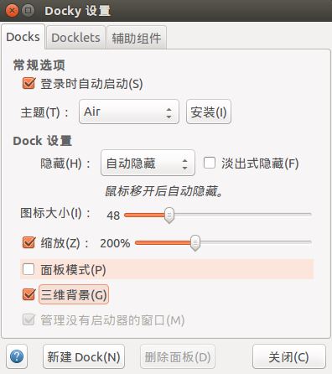Click the grey window minimize icon
Viewport: 332px width, 374px height.
click(28, 11)
